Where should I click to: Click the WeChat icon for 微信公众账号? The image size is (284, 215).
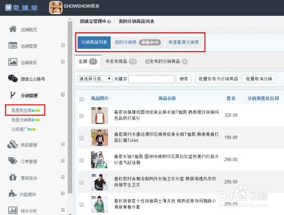coord(12,78)
